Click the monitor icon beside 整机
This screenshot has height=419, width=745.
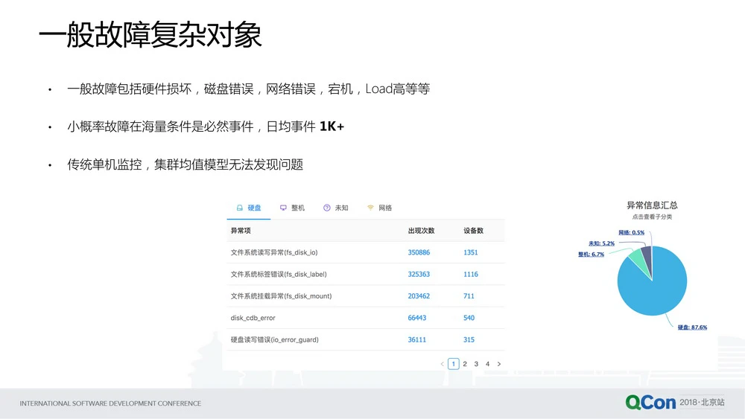point(283,208)
